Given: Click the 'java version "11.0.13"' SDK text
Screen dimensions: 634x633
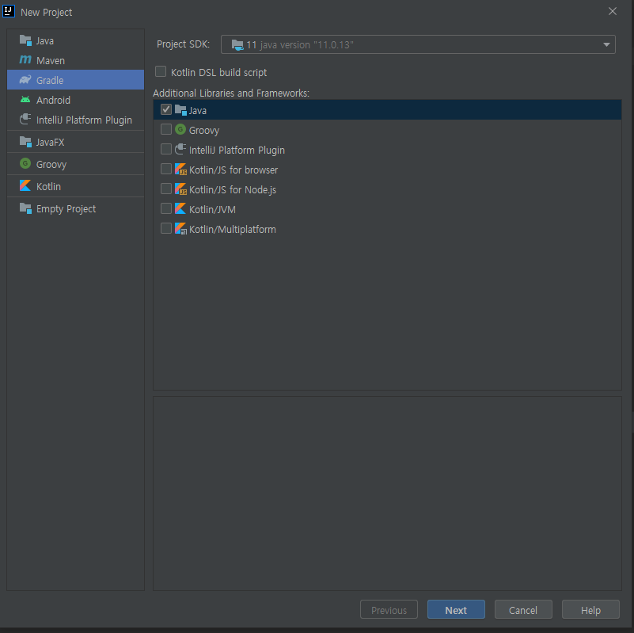Looking at the screenshot, I should click(x=306, y=45).
